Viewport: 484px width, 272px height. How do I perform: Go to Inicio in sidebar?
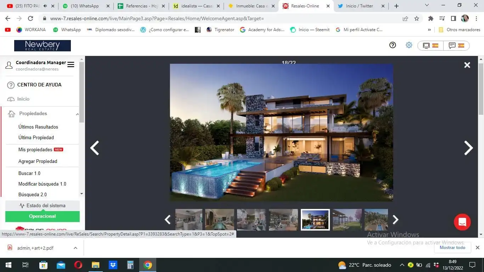[23, 99]
